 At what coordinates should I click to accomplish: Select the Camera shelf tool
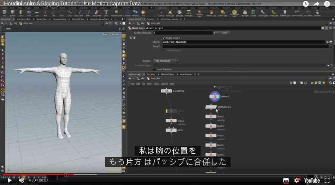pos(161,13)
